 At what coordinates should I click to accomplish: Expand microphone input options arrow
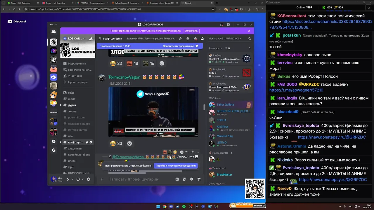coord(72,179)
